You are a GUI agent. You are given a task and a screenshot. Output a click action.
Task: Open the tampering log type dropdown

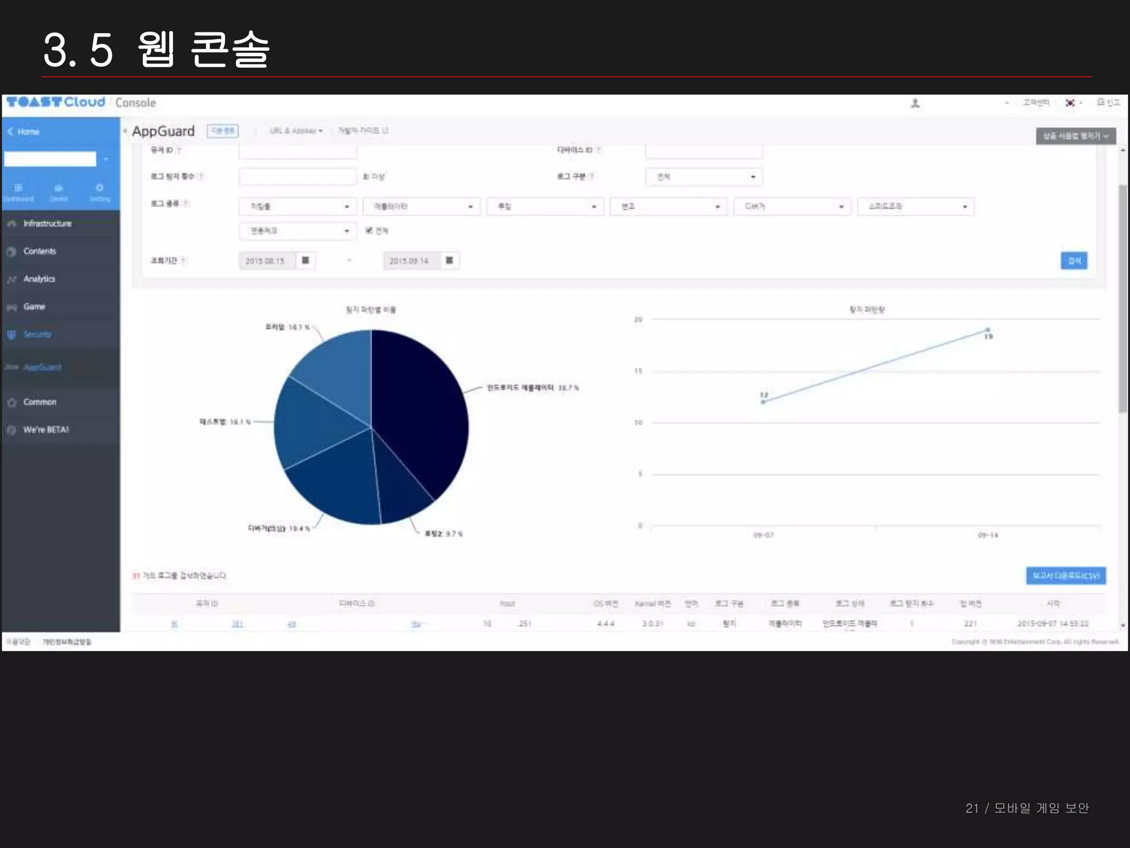pyautogui.click(x=669, y=206)
